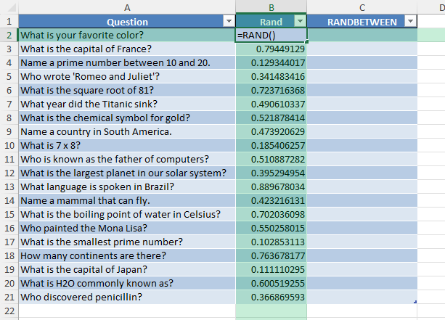
Task: Select 'What is the capital of Japan?' cell
Action: [x=127, y=269]
